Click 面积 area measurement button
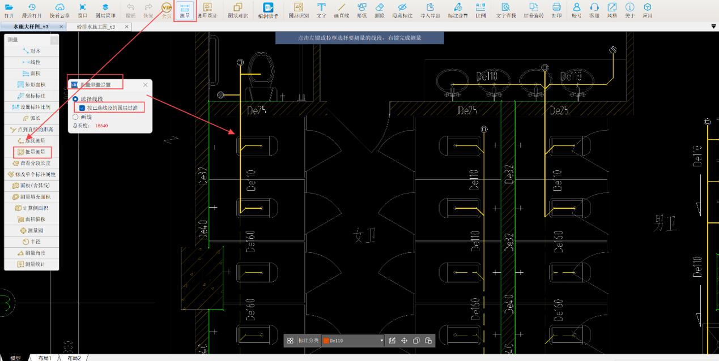The height and width of the screenshot is (361, 719). [32, 74]
